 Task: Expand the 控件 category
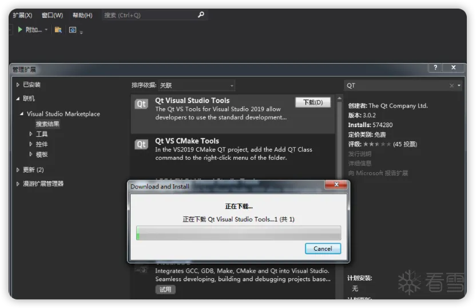click(x=31, y=144)
